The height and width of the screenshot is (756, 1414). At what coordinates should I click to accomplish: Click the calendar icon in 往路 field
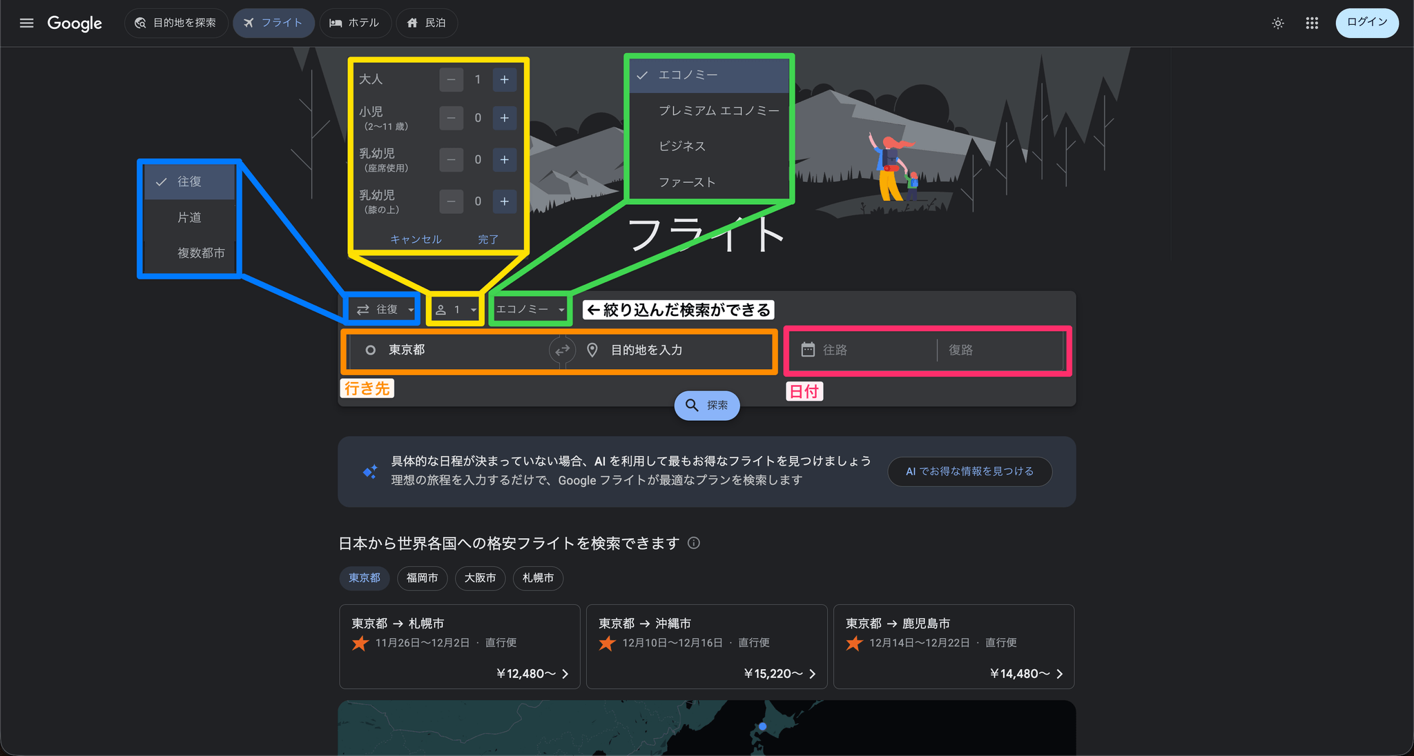pyautogui.click(x=808, y=350)
